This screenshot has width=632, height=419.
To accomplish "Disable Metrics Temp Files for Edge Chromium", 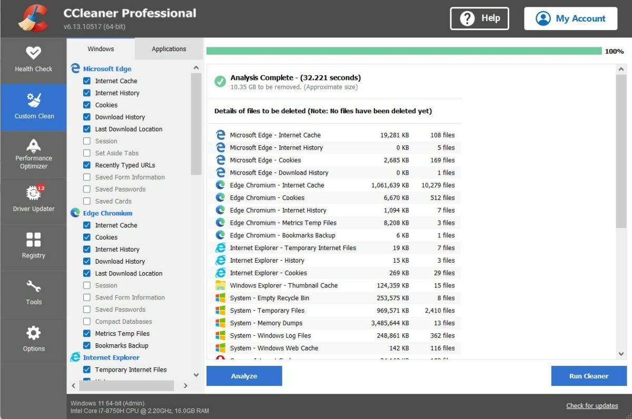I will (x=88, y=333).
